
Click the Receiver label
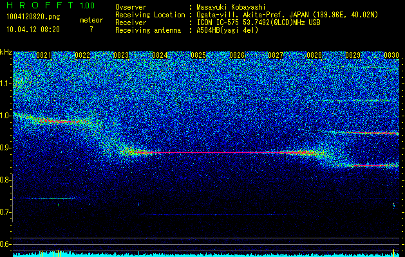pos(131,22)
